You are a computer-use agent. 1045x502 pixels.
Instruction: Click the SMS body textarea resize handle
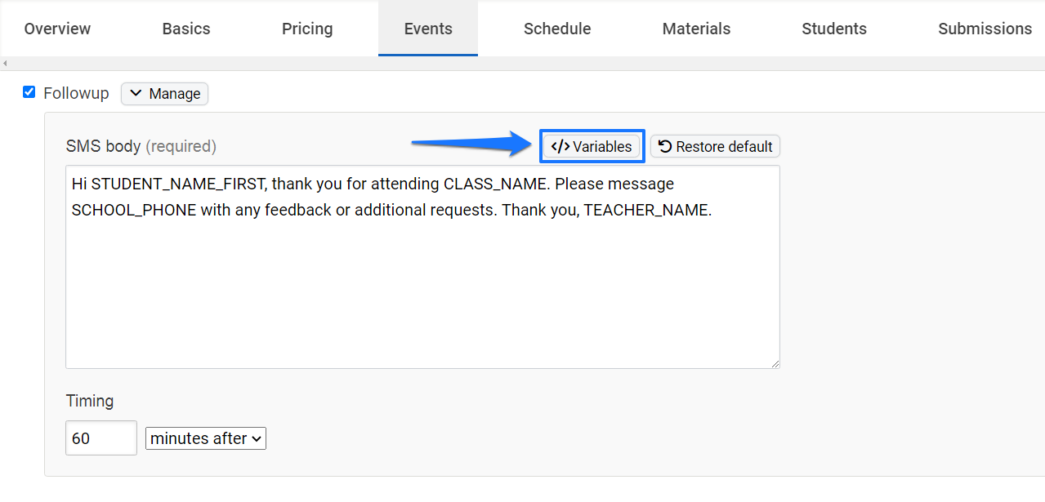click(774, 362)
